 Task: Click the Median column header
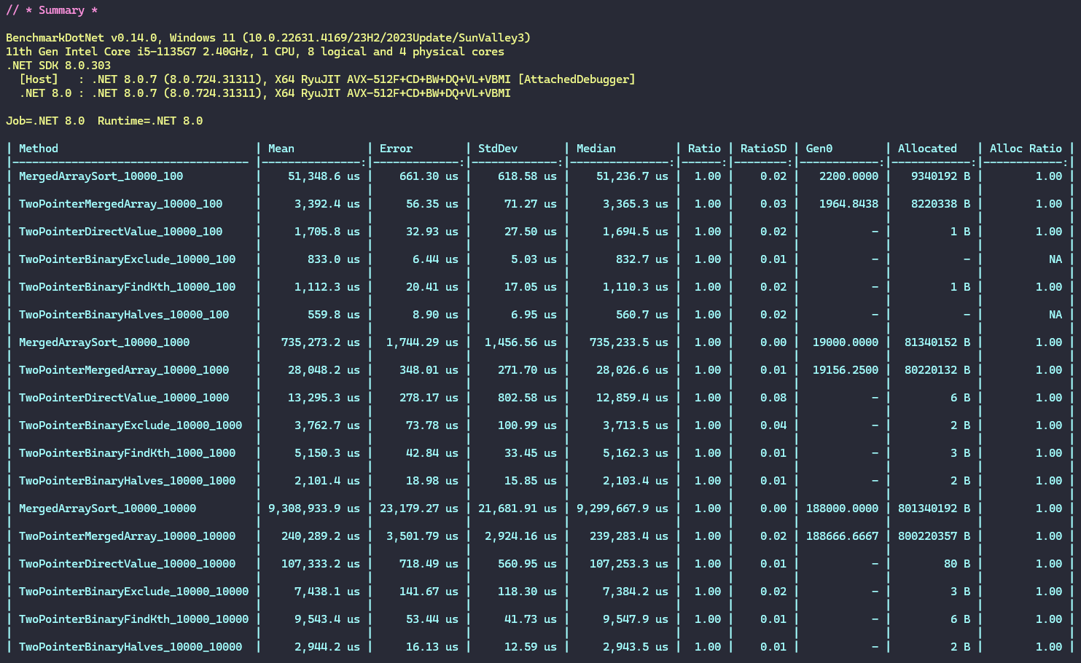tap(596, 149)
